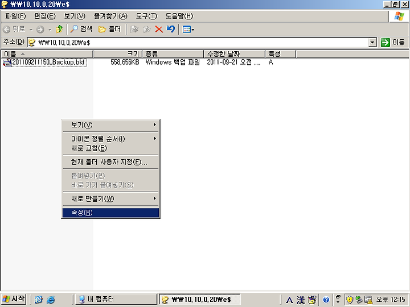410x307 pixels.
Task: Click the IME 'A' language mode icon
Action: [289, 300]
